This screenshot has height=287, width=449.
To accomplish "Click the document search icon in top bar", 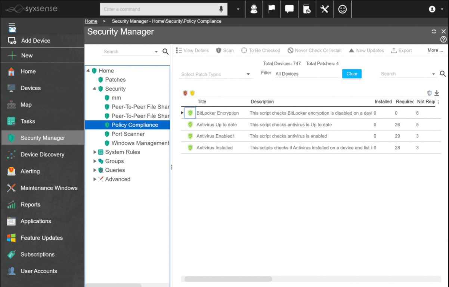I will [307, 9].
